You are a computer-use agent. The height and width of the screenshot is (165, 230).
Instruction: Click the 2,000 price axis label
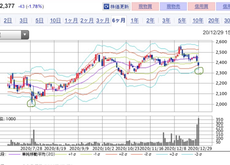pyautogui.click(x=221, y=104)
